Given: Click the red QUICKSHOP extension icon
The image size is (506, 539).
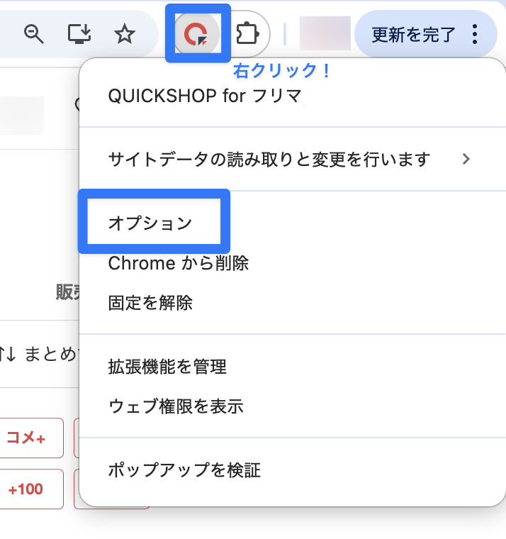Looking at the screenshot, I should pyautogui.click(x=198, y=33).
